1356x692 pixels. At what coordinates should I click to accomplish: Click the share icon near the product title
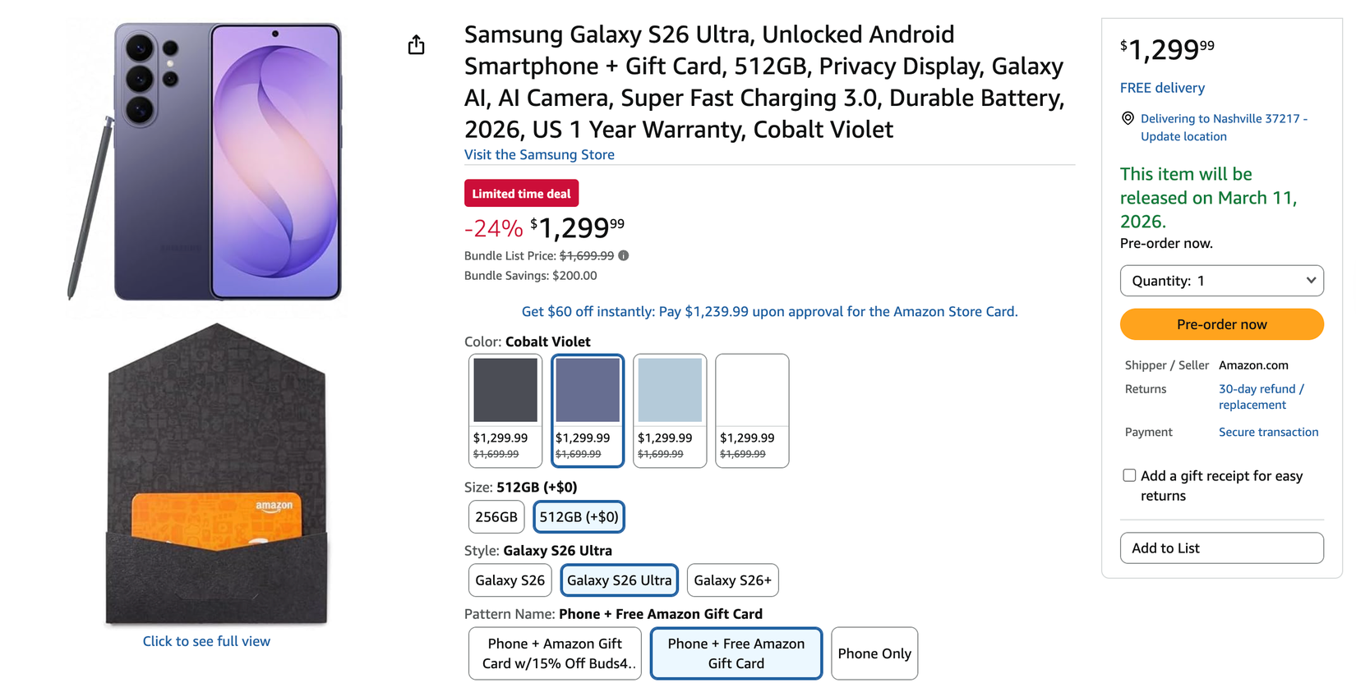pos(416,45)
